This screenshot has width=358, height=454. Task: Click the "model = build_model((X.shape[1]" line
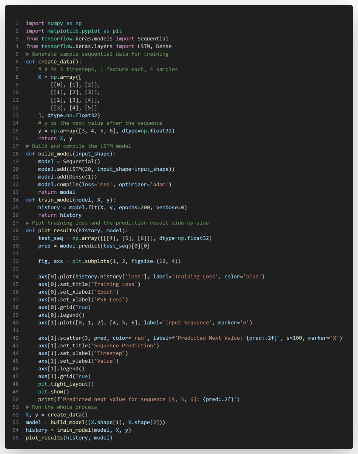(95, 422)
